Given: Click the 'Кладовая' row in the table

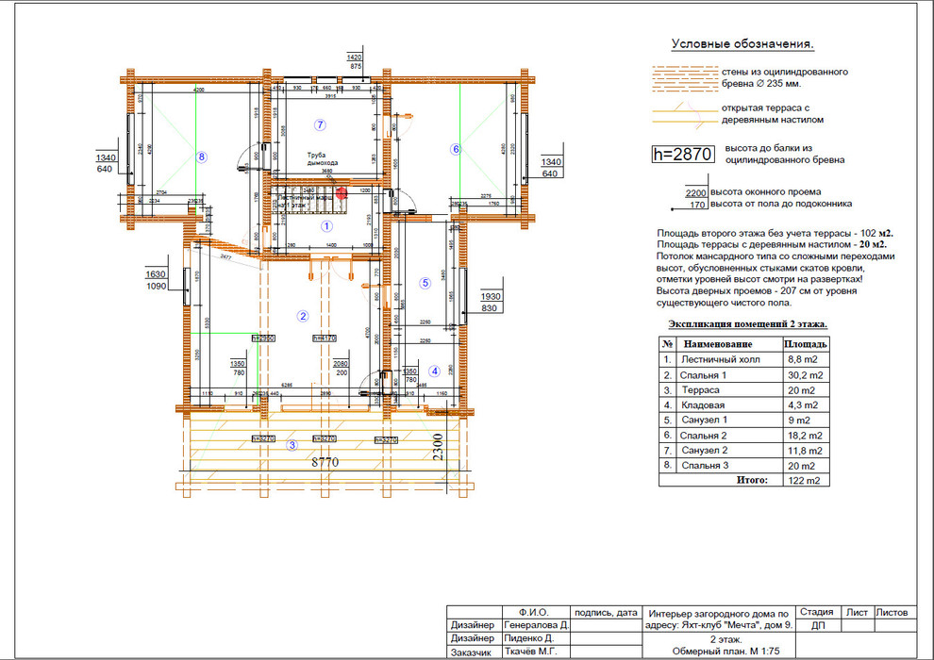Looking at the screenshot, I should (743, 404).
